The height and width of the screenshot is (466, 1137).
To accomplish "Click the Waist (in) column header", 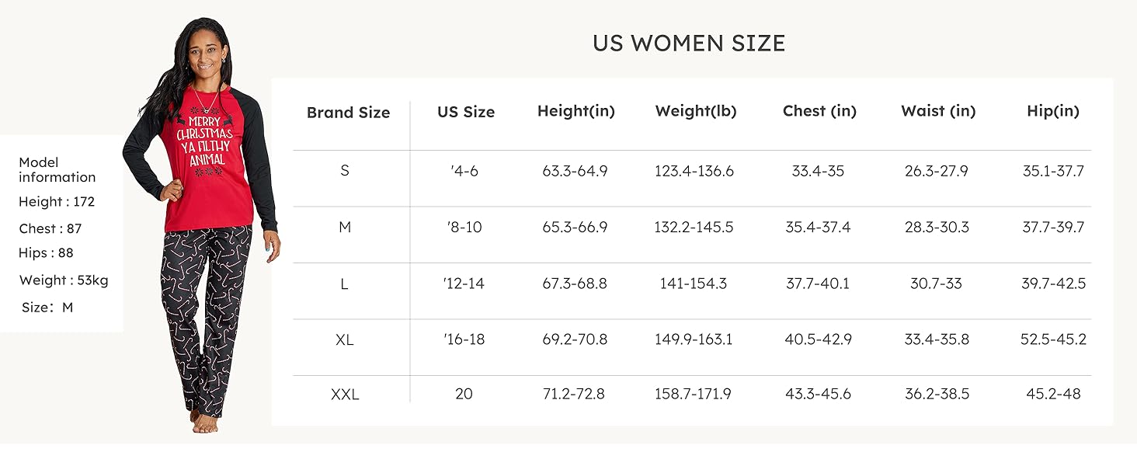I will (938, 111).
